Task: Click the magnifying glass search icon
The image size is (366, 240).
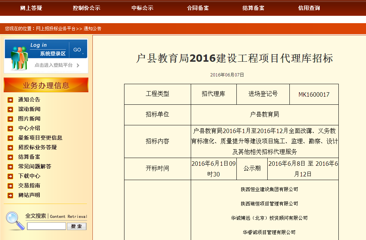Action: point(15,220)
